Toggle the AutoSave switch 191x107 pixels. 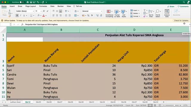point(22,2)
